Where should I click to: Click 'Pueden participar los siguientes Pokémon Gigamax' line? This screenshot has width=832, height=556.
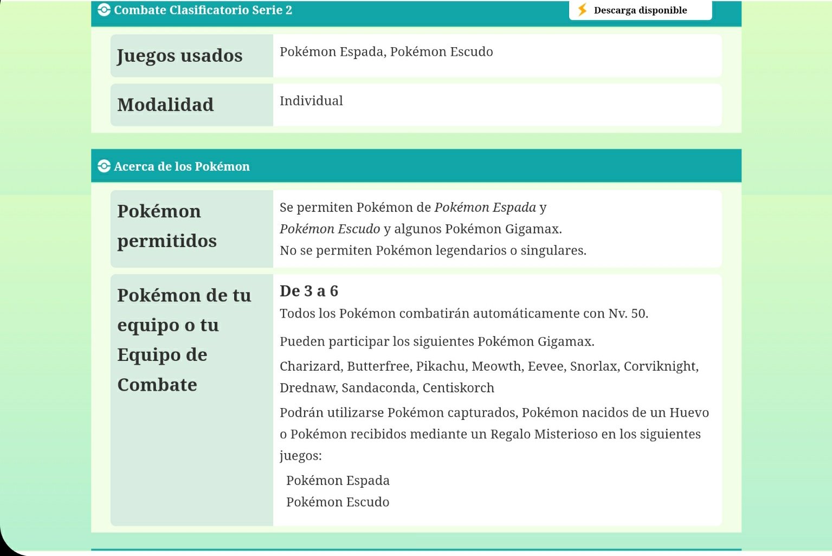tap(437, 342)
